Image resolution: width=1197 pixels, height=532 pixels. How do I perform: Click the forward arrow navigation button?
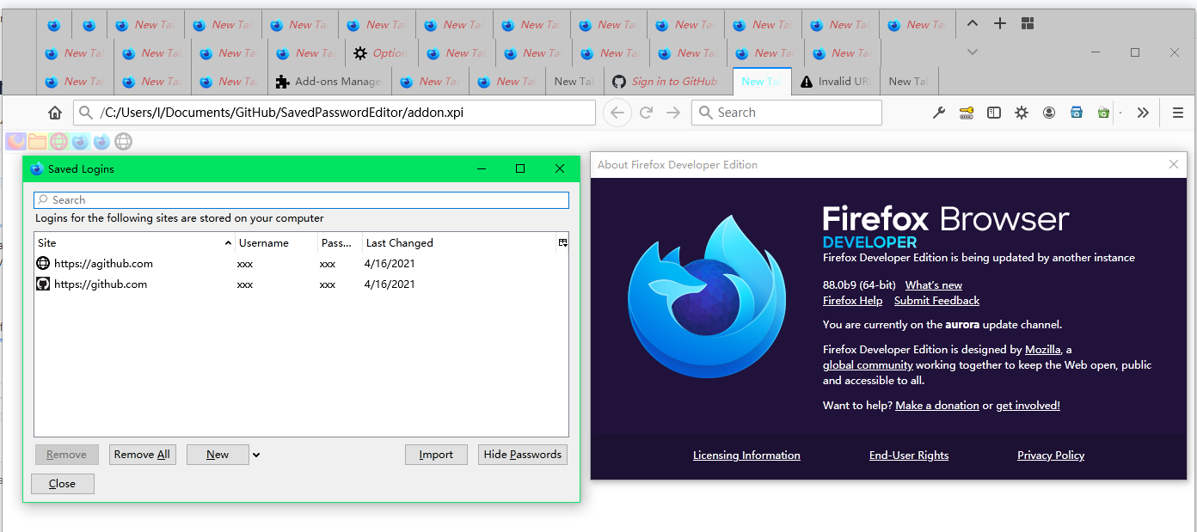point(673,113)
